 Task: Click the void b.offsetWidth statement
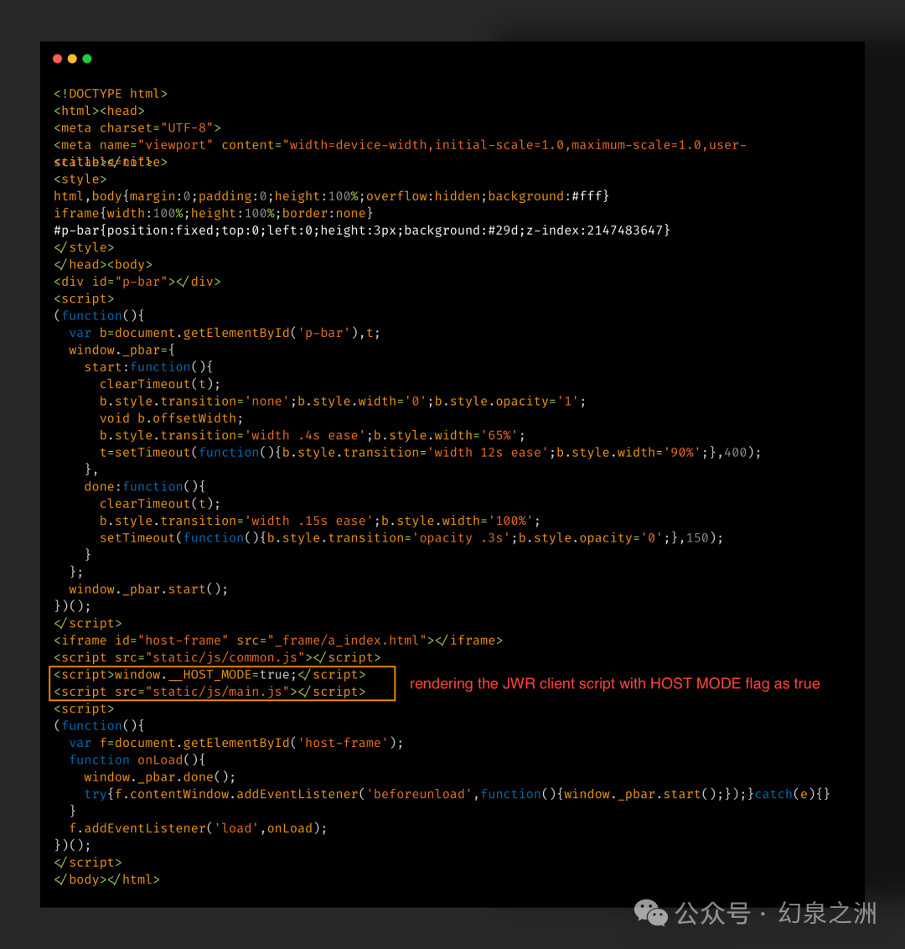pos(171,418)
